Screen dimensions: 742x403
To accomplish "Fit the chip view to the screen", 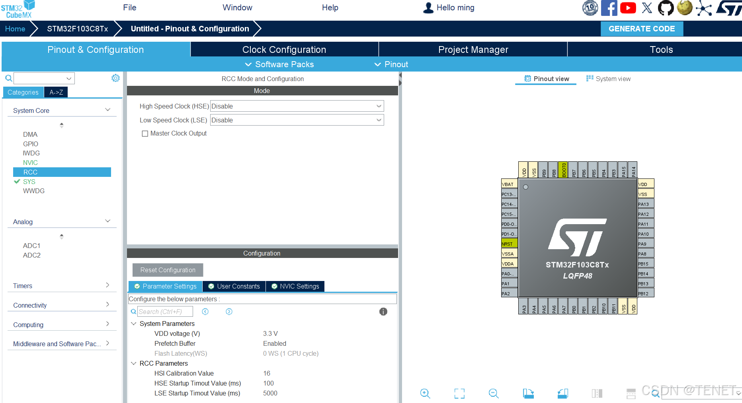I will point(459,393).
